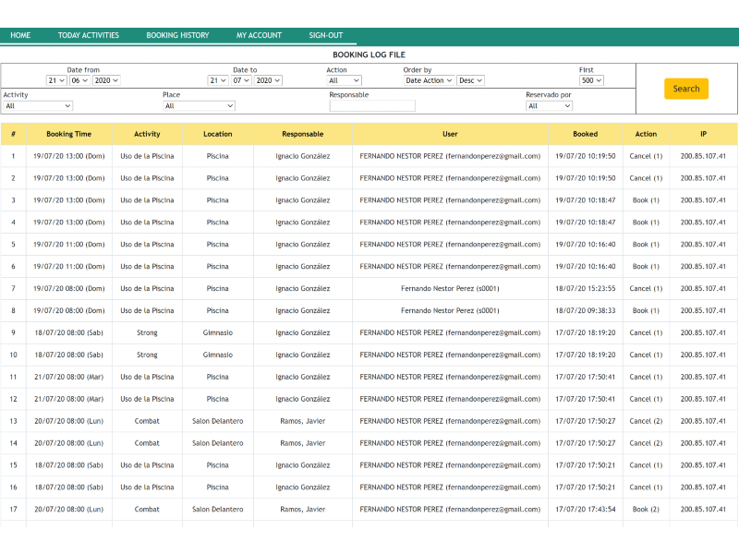Change the Desc sort direction dropdown

coord(470,81)
